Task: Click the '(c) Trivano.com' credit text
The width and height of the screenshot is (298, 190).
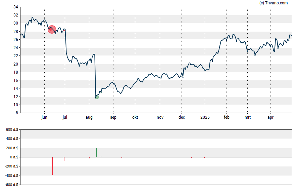Action: click(274, 3)
